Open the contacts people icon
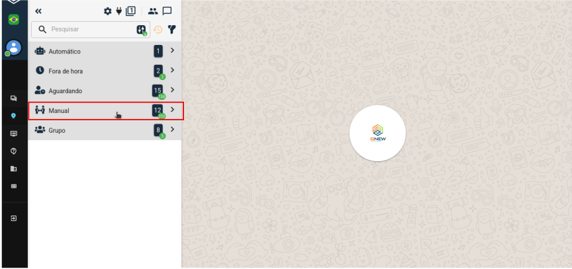This screenshot has width=572, height=269. pos(153,11)
